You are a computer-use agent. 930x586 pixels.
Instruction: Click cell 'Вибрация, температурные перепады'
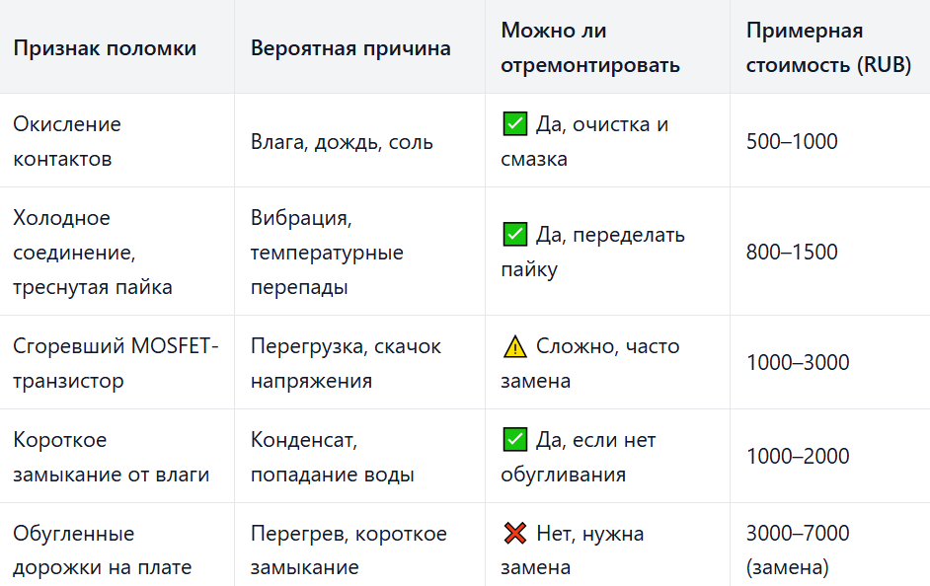click(327, 252)
